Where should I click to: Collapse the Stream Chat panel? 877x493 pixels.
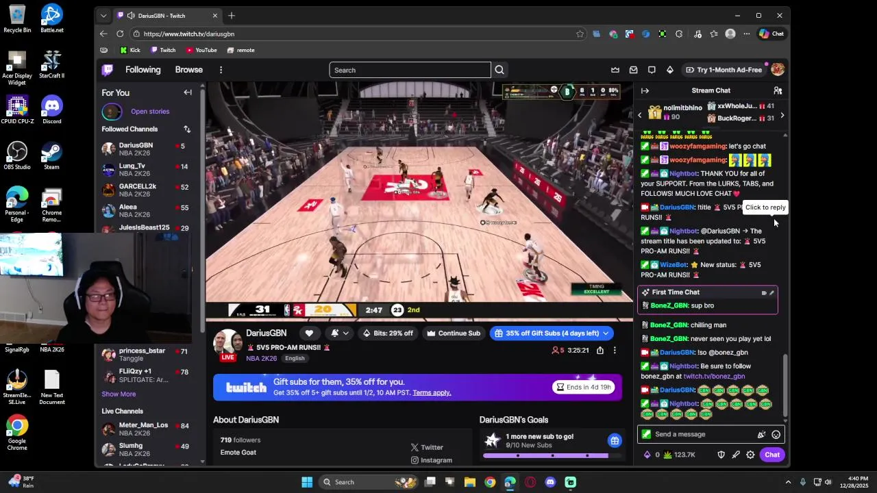point(645,90)
